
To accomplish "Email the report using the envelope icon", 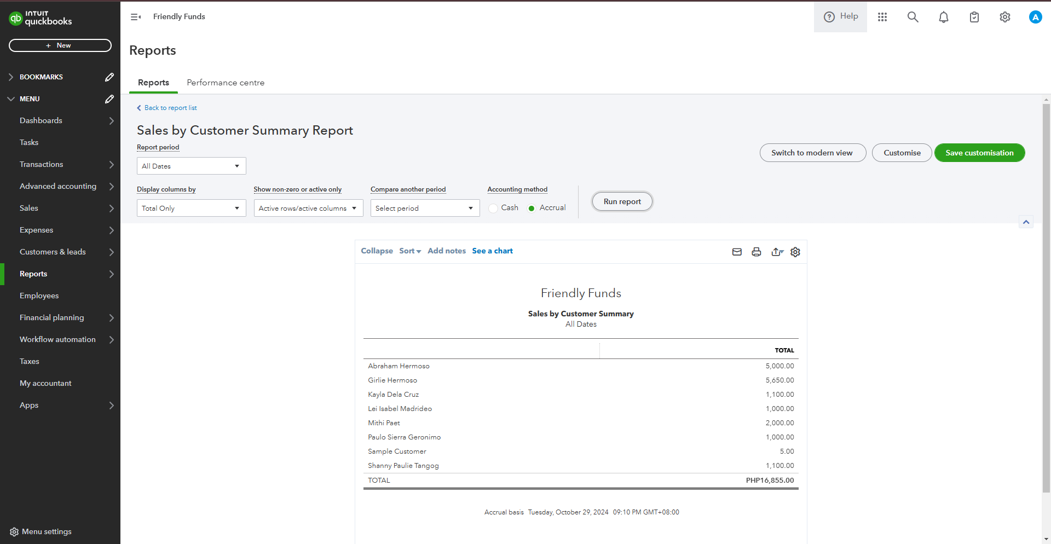I will point(737,252).
